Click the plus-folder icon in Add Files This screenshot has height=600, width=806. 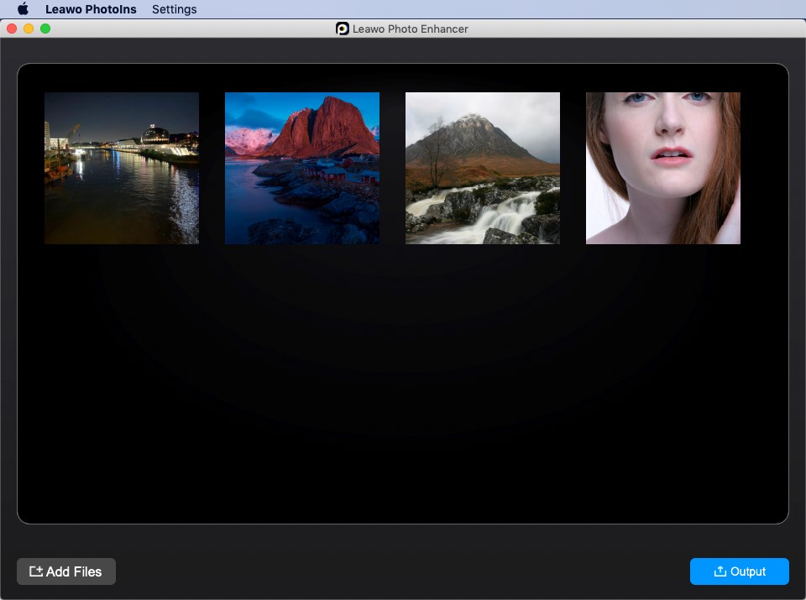(36, 571)
